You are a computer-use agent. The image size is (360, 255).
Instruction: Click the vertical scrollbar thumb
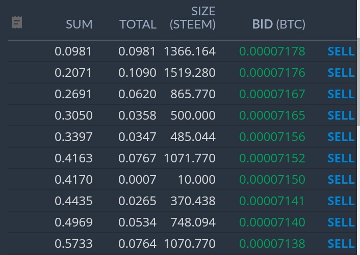(x=358, y=81)
